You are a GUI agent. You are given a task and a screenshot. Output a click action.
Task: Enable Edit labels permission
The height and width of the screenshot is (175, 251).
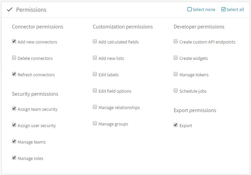pos(95,74)
